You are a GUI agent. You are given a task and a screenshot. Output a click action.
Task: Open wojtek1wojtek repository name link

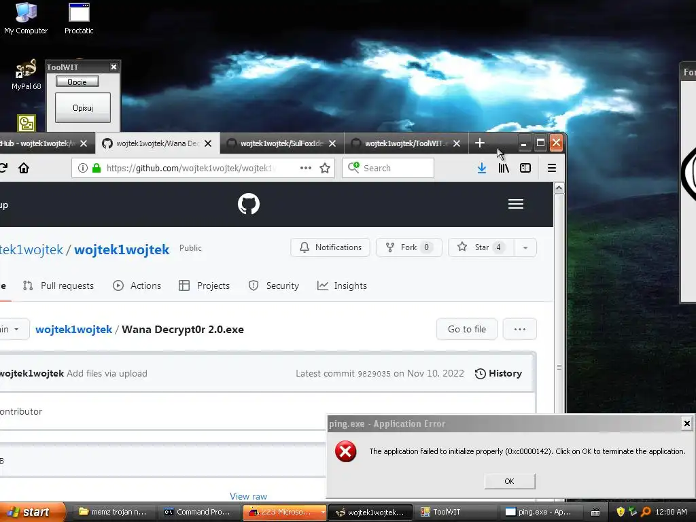[122, 249]
